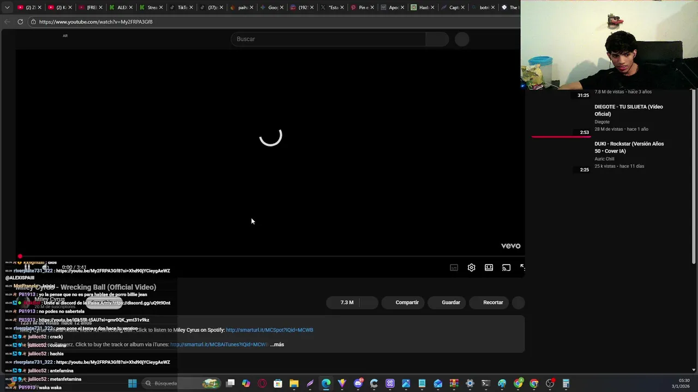Open Opera browser from the taskbar
Viewport: 698px width, 392px height.
pos(262,383)
